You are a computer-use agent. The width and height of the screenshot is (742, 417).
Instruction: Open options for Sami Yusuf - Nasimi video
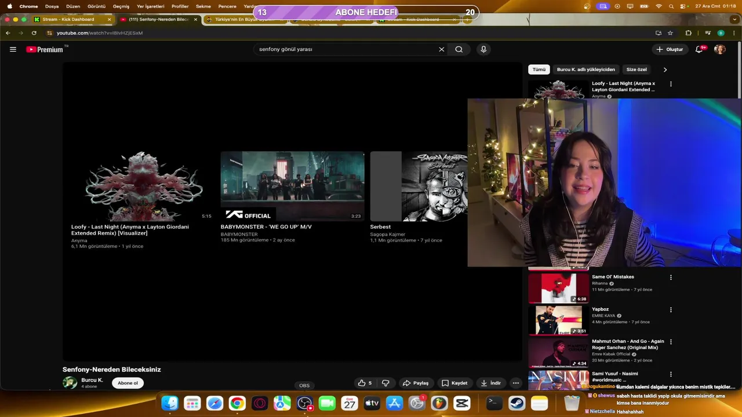[671, 374]
